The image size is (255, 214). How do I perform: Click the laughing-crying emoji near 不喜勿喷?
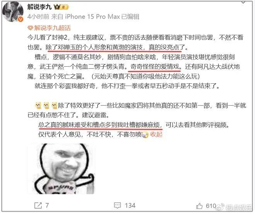point(145,135)
